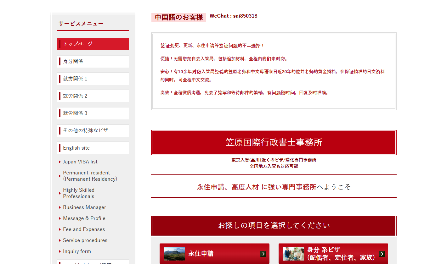447x264 pixels.
Task: Open the 身分関係 menu item
Action: (93, 61)
